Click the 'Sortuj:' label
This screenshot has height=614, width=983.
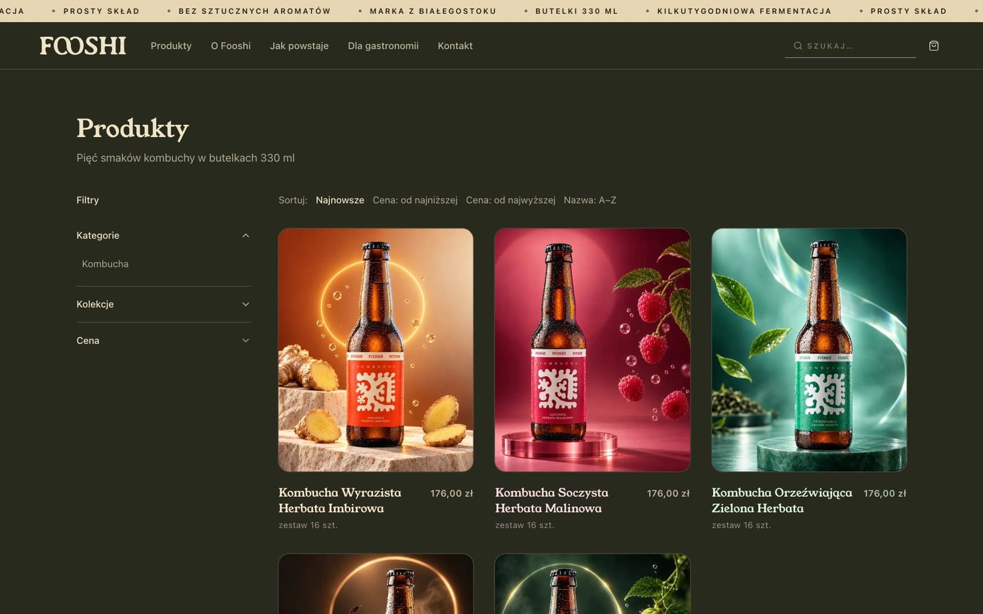[293, 200]
